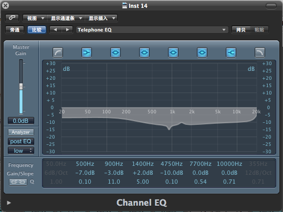Image resolution: width=283 pixels, height=212 pixels.
Task: Disable the 4750Hz parametric band button
Action: [173, 52]
